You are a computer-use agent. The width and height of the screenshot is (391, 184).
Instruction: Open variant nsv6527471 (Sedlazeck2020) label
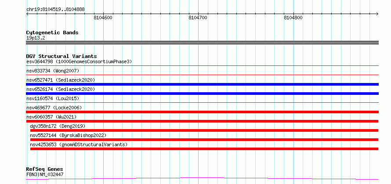(x=61, y=80)
